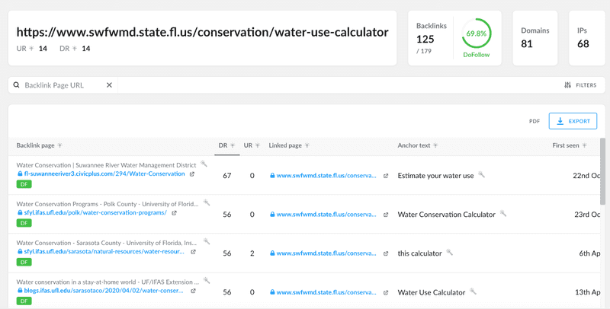
Task: Sort table by UR column
Action: click(252, 145)
